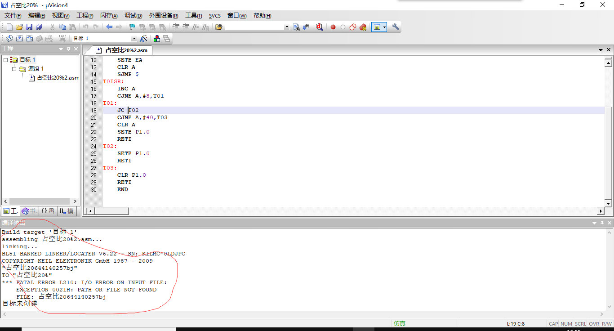Select 占空比20%2.asm in the project tree
The height and width of the screenshot is (331, 614).
pos(58,78)
